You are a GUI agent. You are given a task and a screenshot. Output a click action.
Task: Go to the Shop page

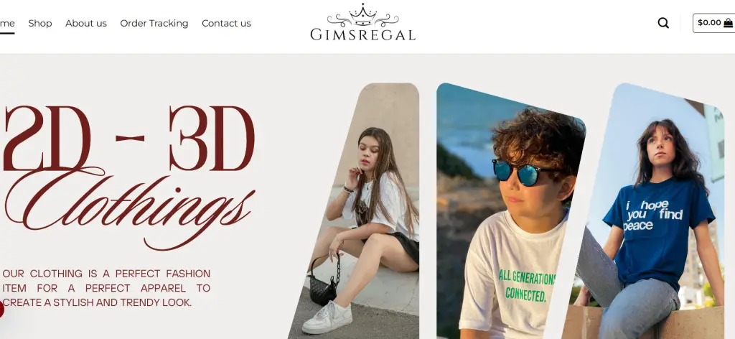40,23
